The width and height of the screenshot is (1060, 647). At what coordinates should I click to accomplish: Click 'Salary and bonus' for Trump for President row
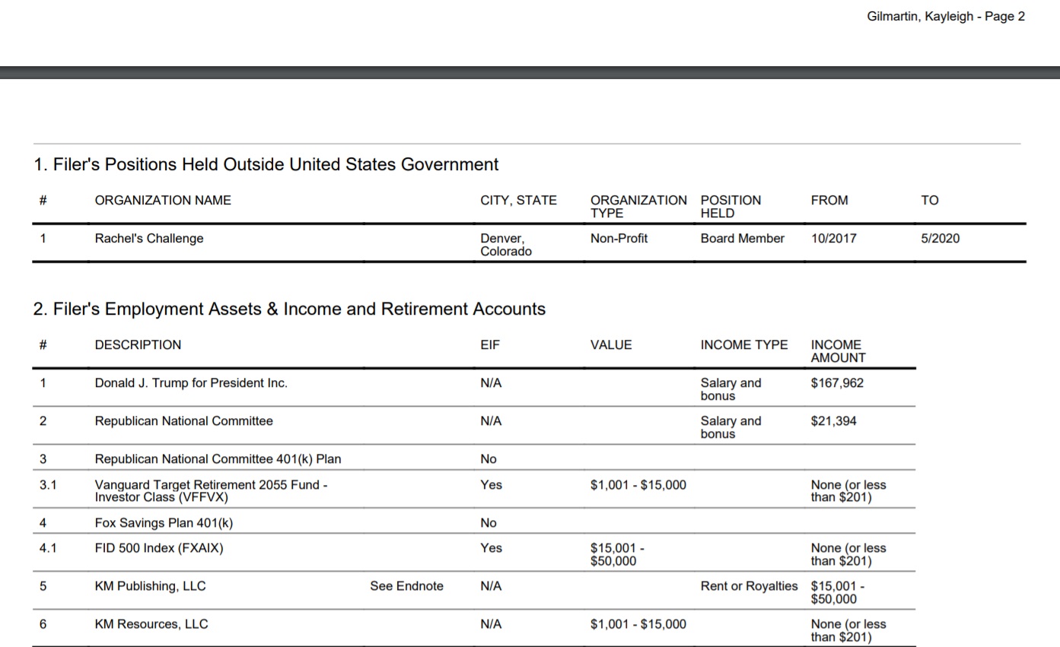point(731,389)
